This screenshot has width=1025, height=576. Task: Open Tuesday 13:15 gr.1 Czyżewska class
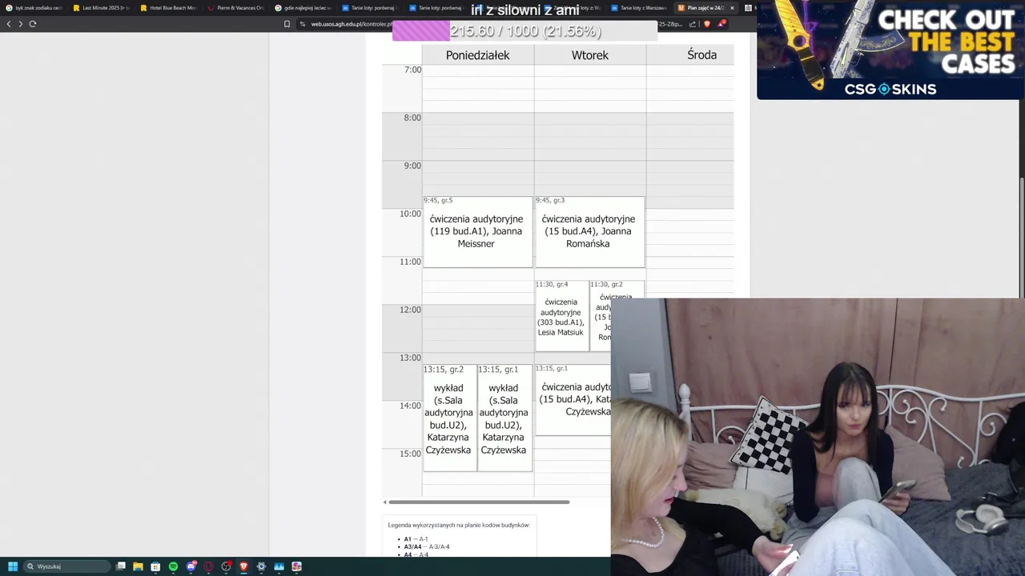[x=573, y=400]
